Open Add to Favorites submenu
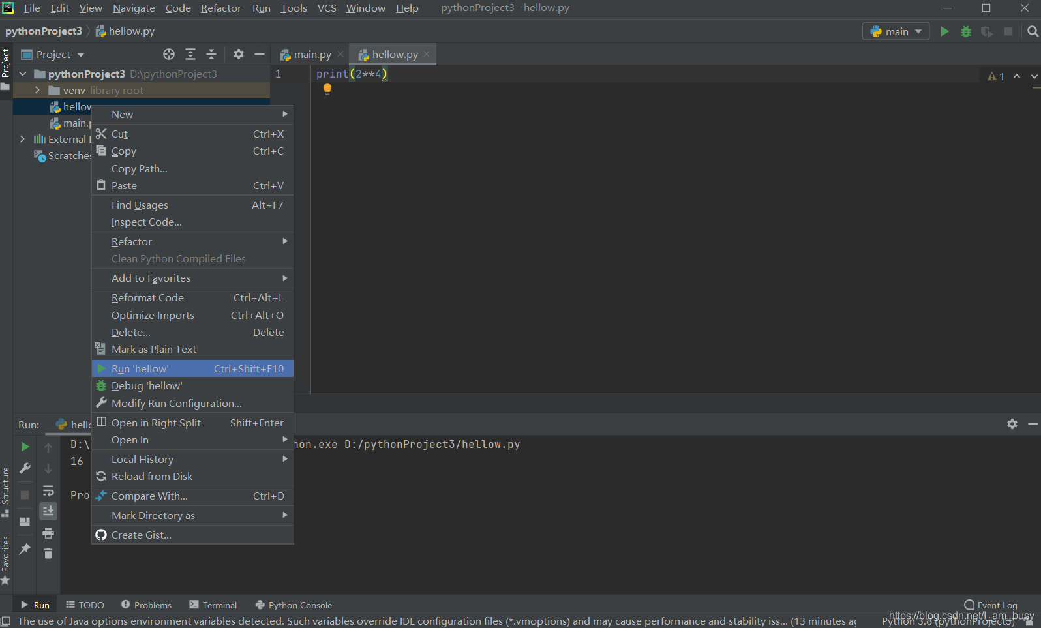This screenshot has height=628, width=1041. pyautogui.click(x=192, y=278)
